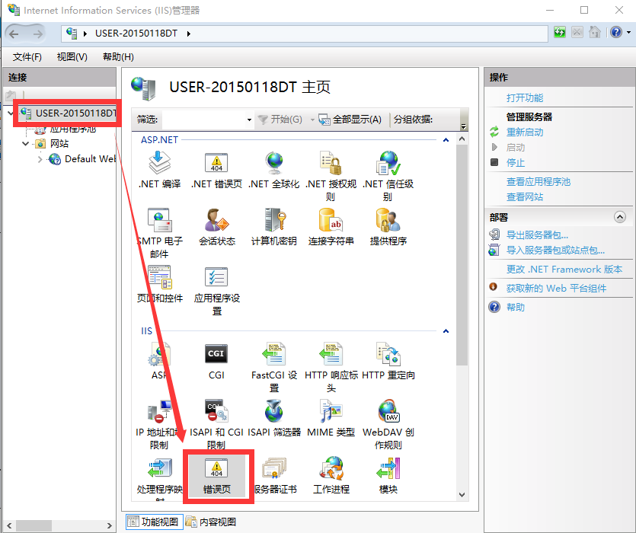Open the 视图(V) menu

point(72,57)
